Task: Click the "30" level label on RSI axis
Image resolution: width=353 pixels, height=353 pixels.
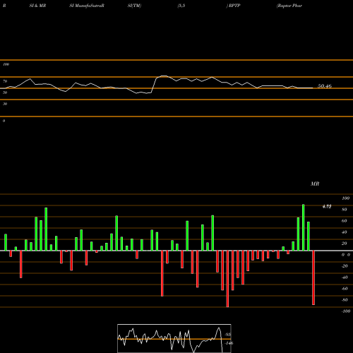Action: pos(5,104)
